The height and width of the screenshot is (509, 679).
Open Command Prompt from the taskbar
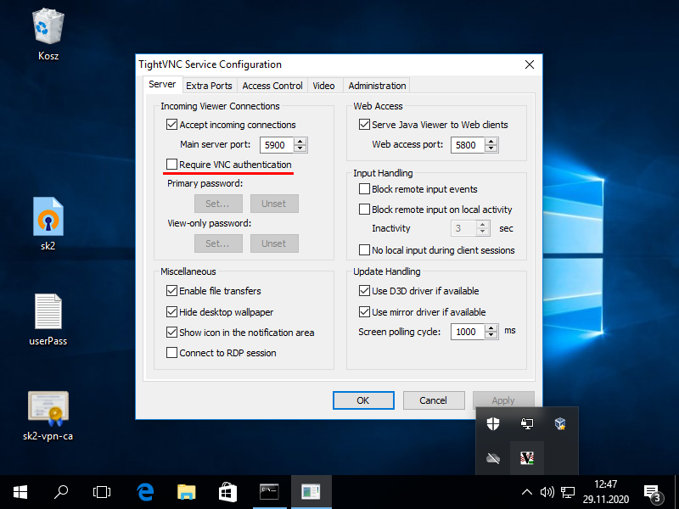(x=270, y=491)
